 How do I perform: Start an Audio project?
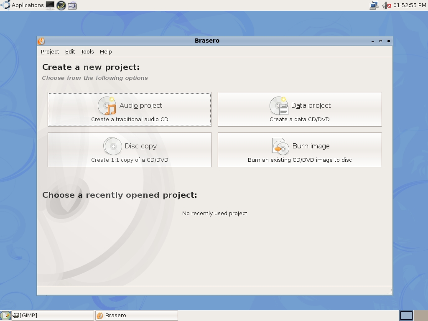pos(130,109)
